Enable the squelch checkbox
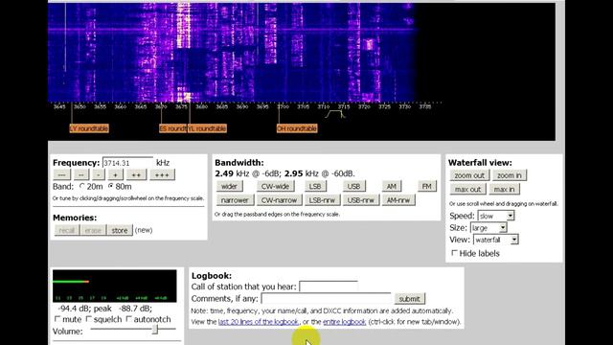Screen dimensions: 613x345 [89, 319]
